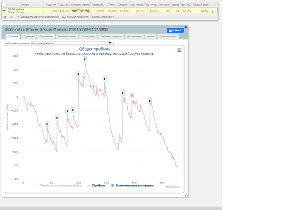Click the $ win marker near game 180

73,110
